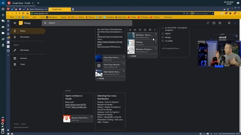Screen dimensions: 241x135
Task: Refresh notes with the Keep refresh icon
Action: click(208, 23)
